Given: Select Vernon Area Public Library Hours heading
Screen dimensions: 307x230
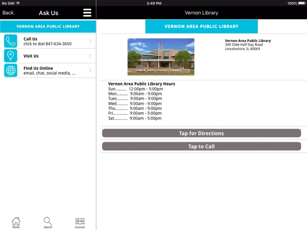Looking at the screenshot, I should coord(142,84).
